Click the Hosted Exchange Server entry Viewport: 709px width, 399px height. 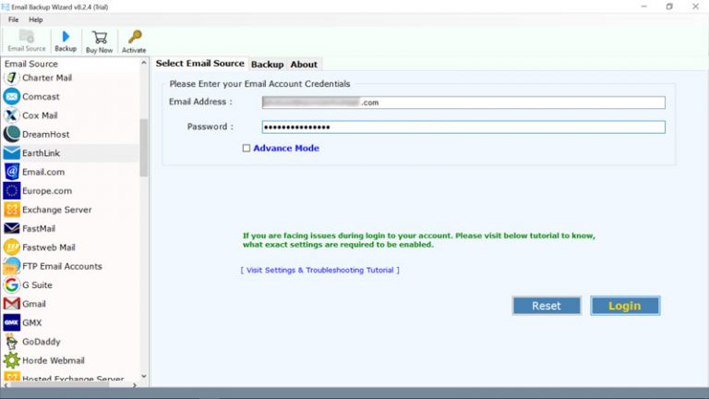pos(73,378)
